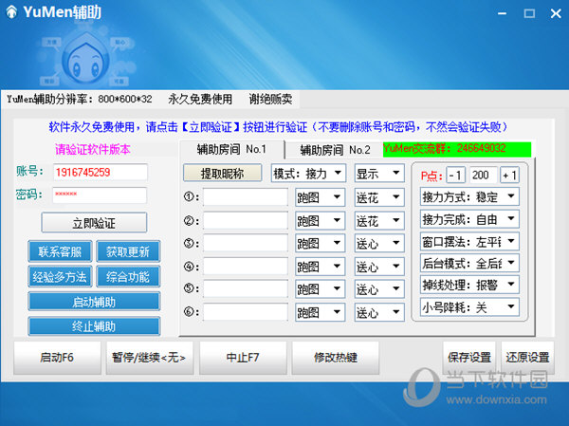Open row ② 送花 dropdown
Image resolution: width=569 pixels, height=426 pixels.
point(379,220)
